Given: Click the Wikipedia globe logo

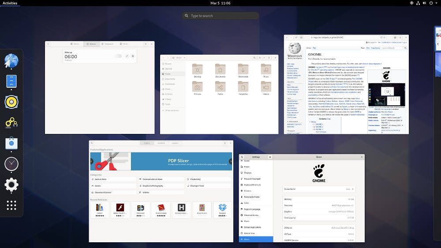Looking at the screenshot, I should point(295,48).
